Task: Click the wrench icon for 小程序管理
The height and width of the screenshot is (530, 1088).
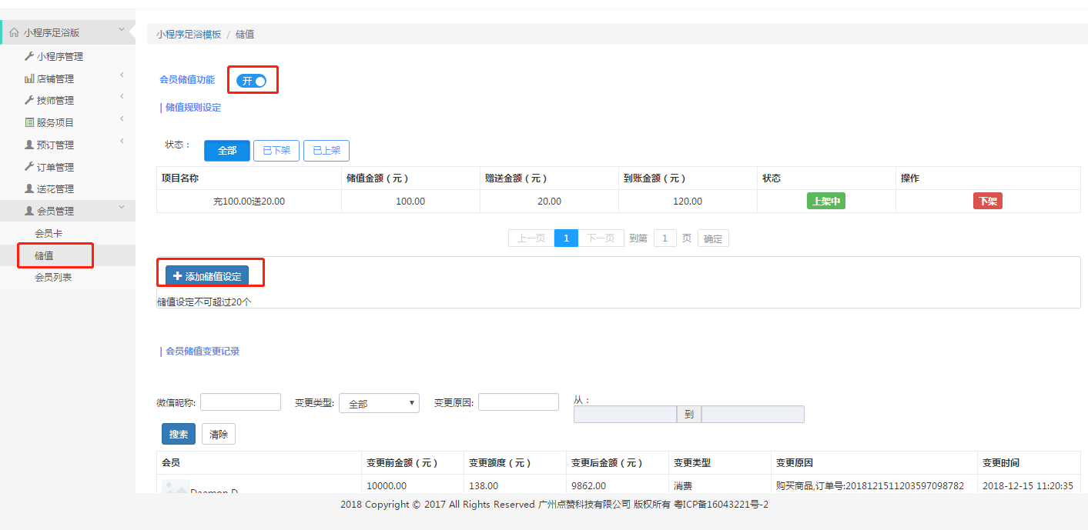Action: pyautogui.click(x=29, y=56)
